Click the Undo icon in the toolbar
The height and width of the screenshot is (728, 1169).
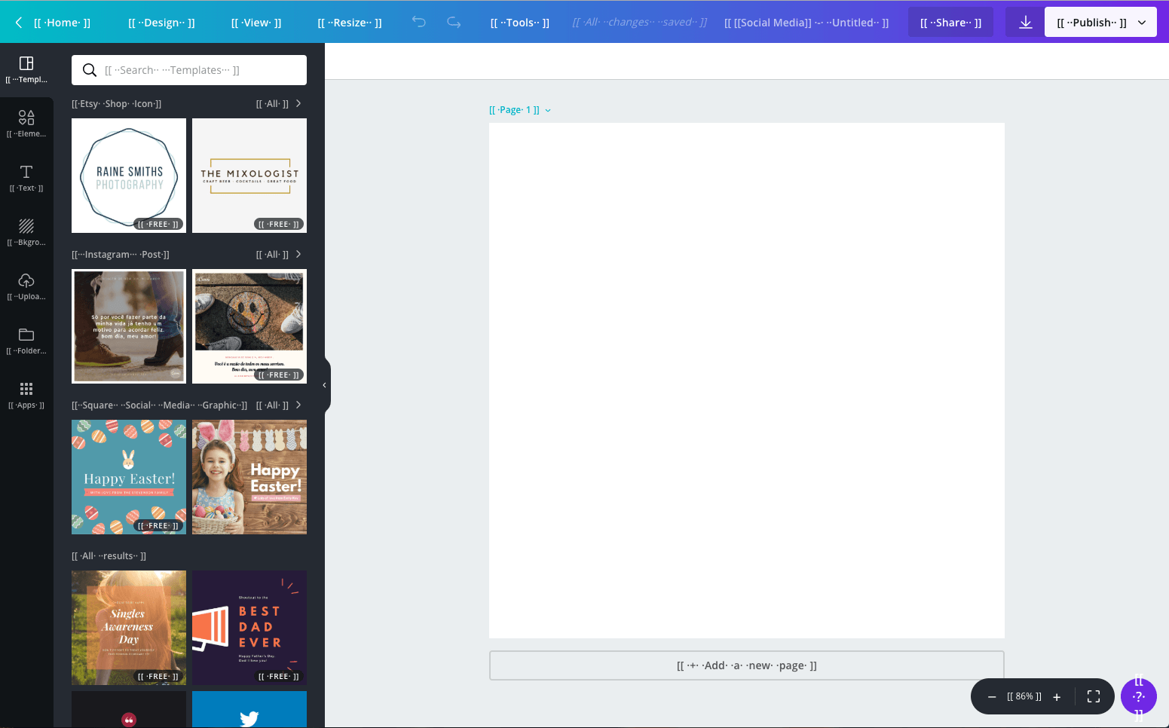pos(419,22)
